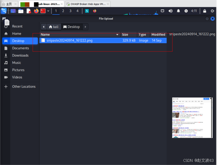Click the Name column sort arrow
This screenshot has width=217, height=165.
tap(117, 35)
